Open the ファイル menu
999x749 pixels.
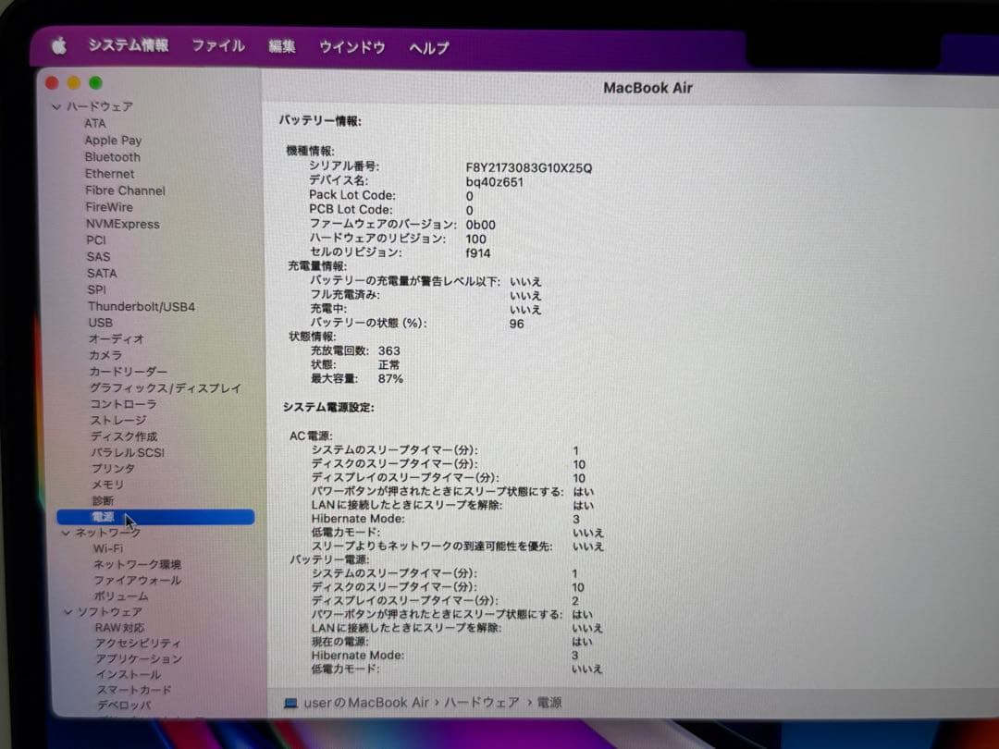coord(218,45)
